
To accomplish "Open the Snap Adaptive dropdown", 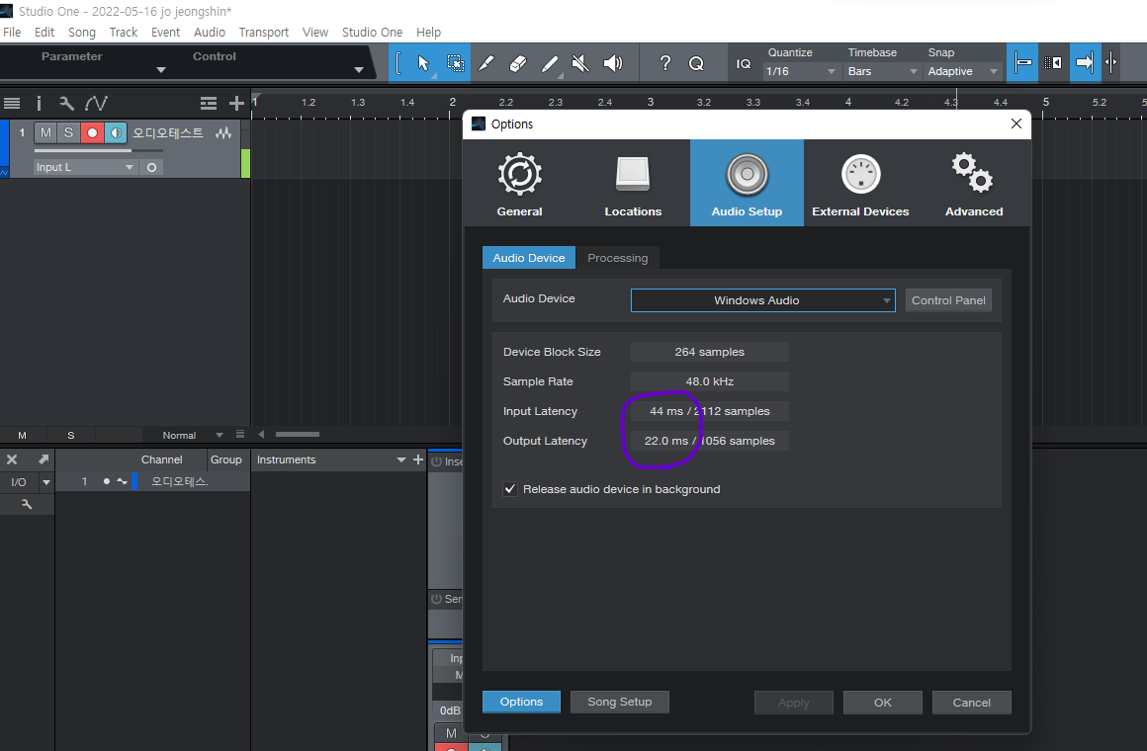I will (962, 72).
